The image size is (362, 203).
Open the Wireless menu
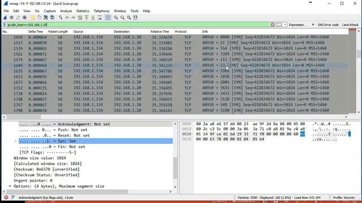click(x=120, y=11)
